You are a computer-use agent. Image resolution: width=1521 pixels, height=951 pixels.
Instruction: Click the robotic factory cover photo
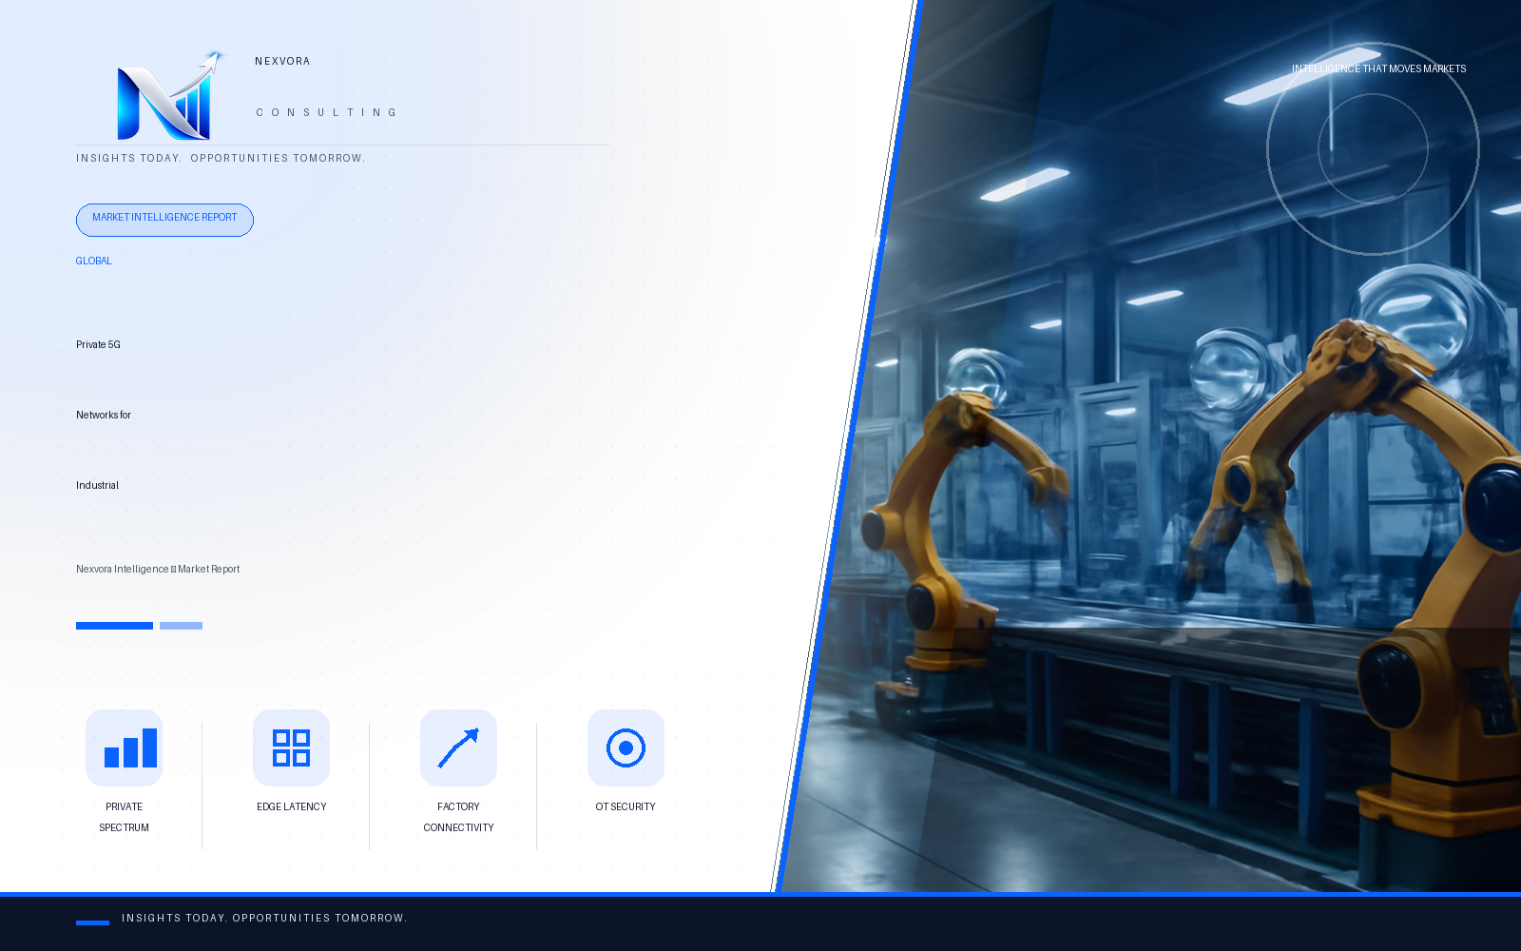click(x=1150, y=446)
